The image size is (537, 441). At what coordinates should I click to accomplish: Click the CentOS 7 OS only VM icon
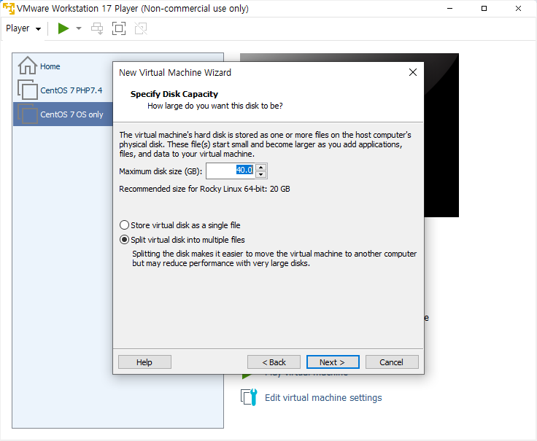[x=28, y=114]
